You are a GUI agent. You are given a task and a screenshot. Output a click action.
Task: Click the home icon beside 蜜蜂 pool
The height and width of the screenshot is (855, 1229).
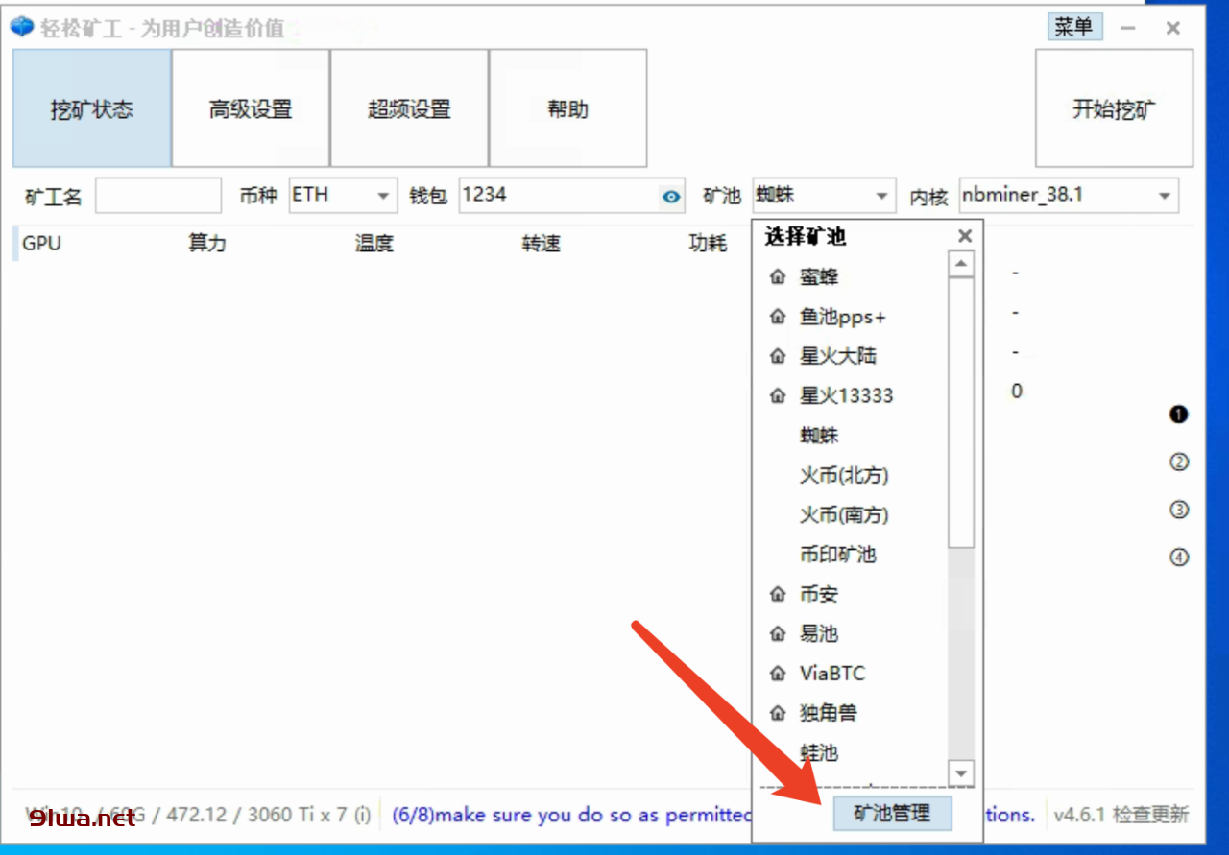coord(778,277)
